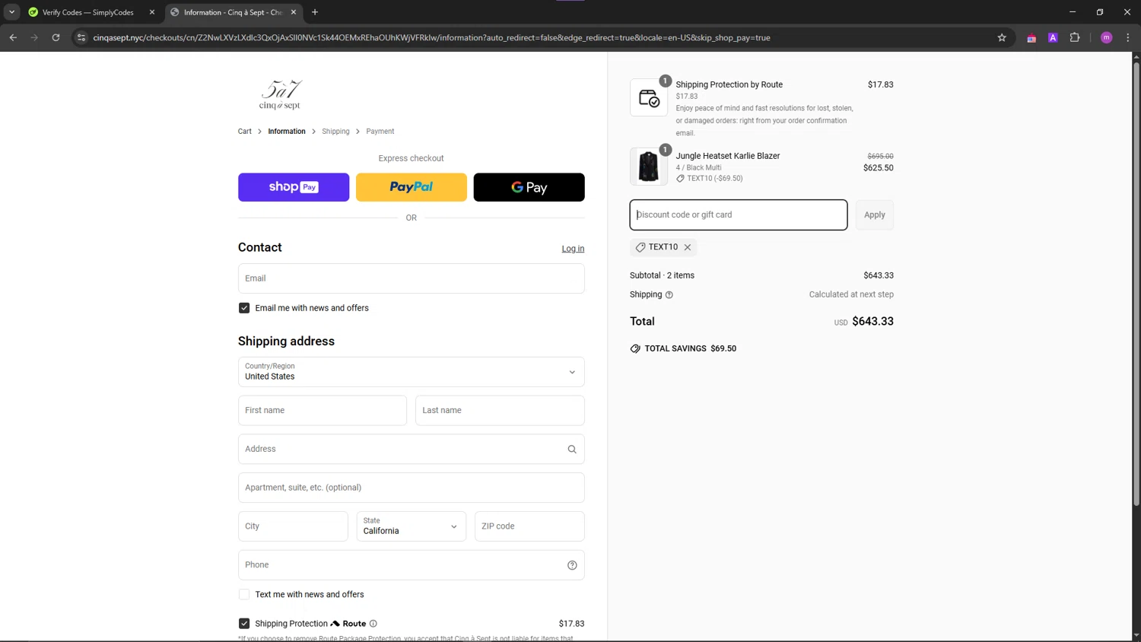Open Chrome three-dot menu
1141x642 pixels.
tap(1128, 37)
